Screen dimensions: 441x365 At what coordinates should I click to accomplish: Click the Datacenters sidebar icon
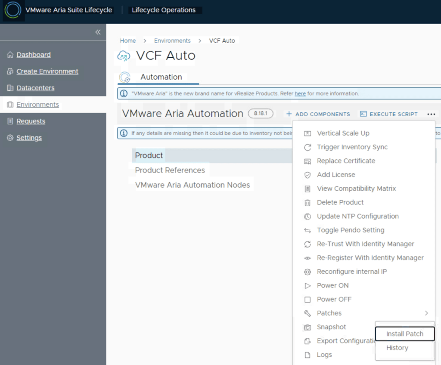[10, 88]
